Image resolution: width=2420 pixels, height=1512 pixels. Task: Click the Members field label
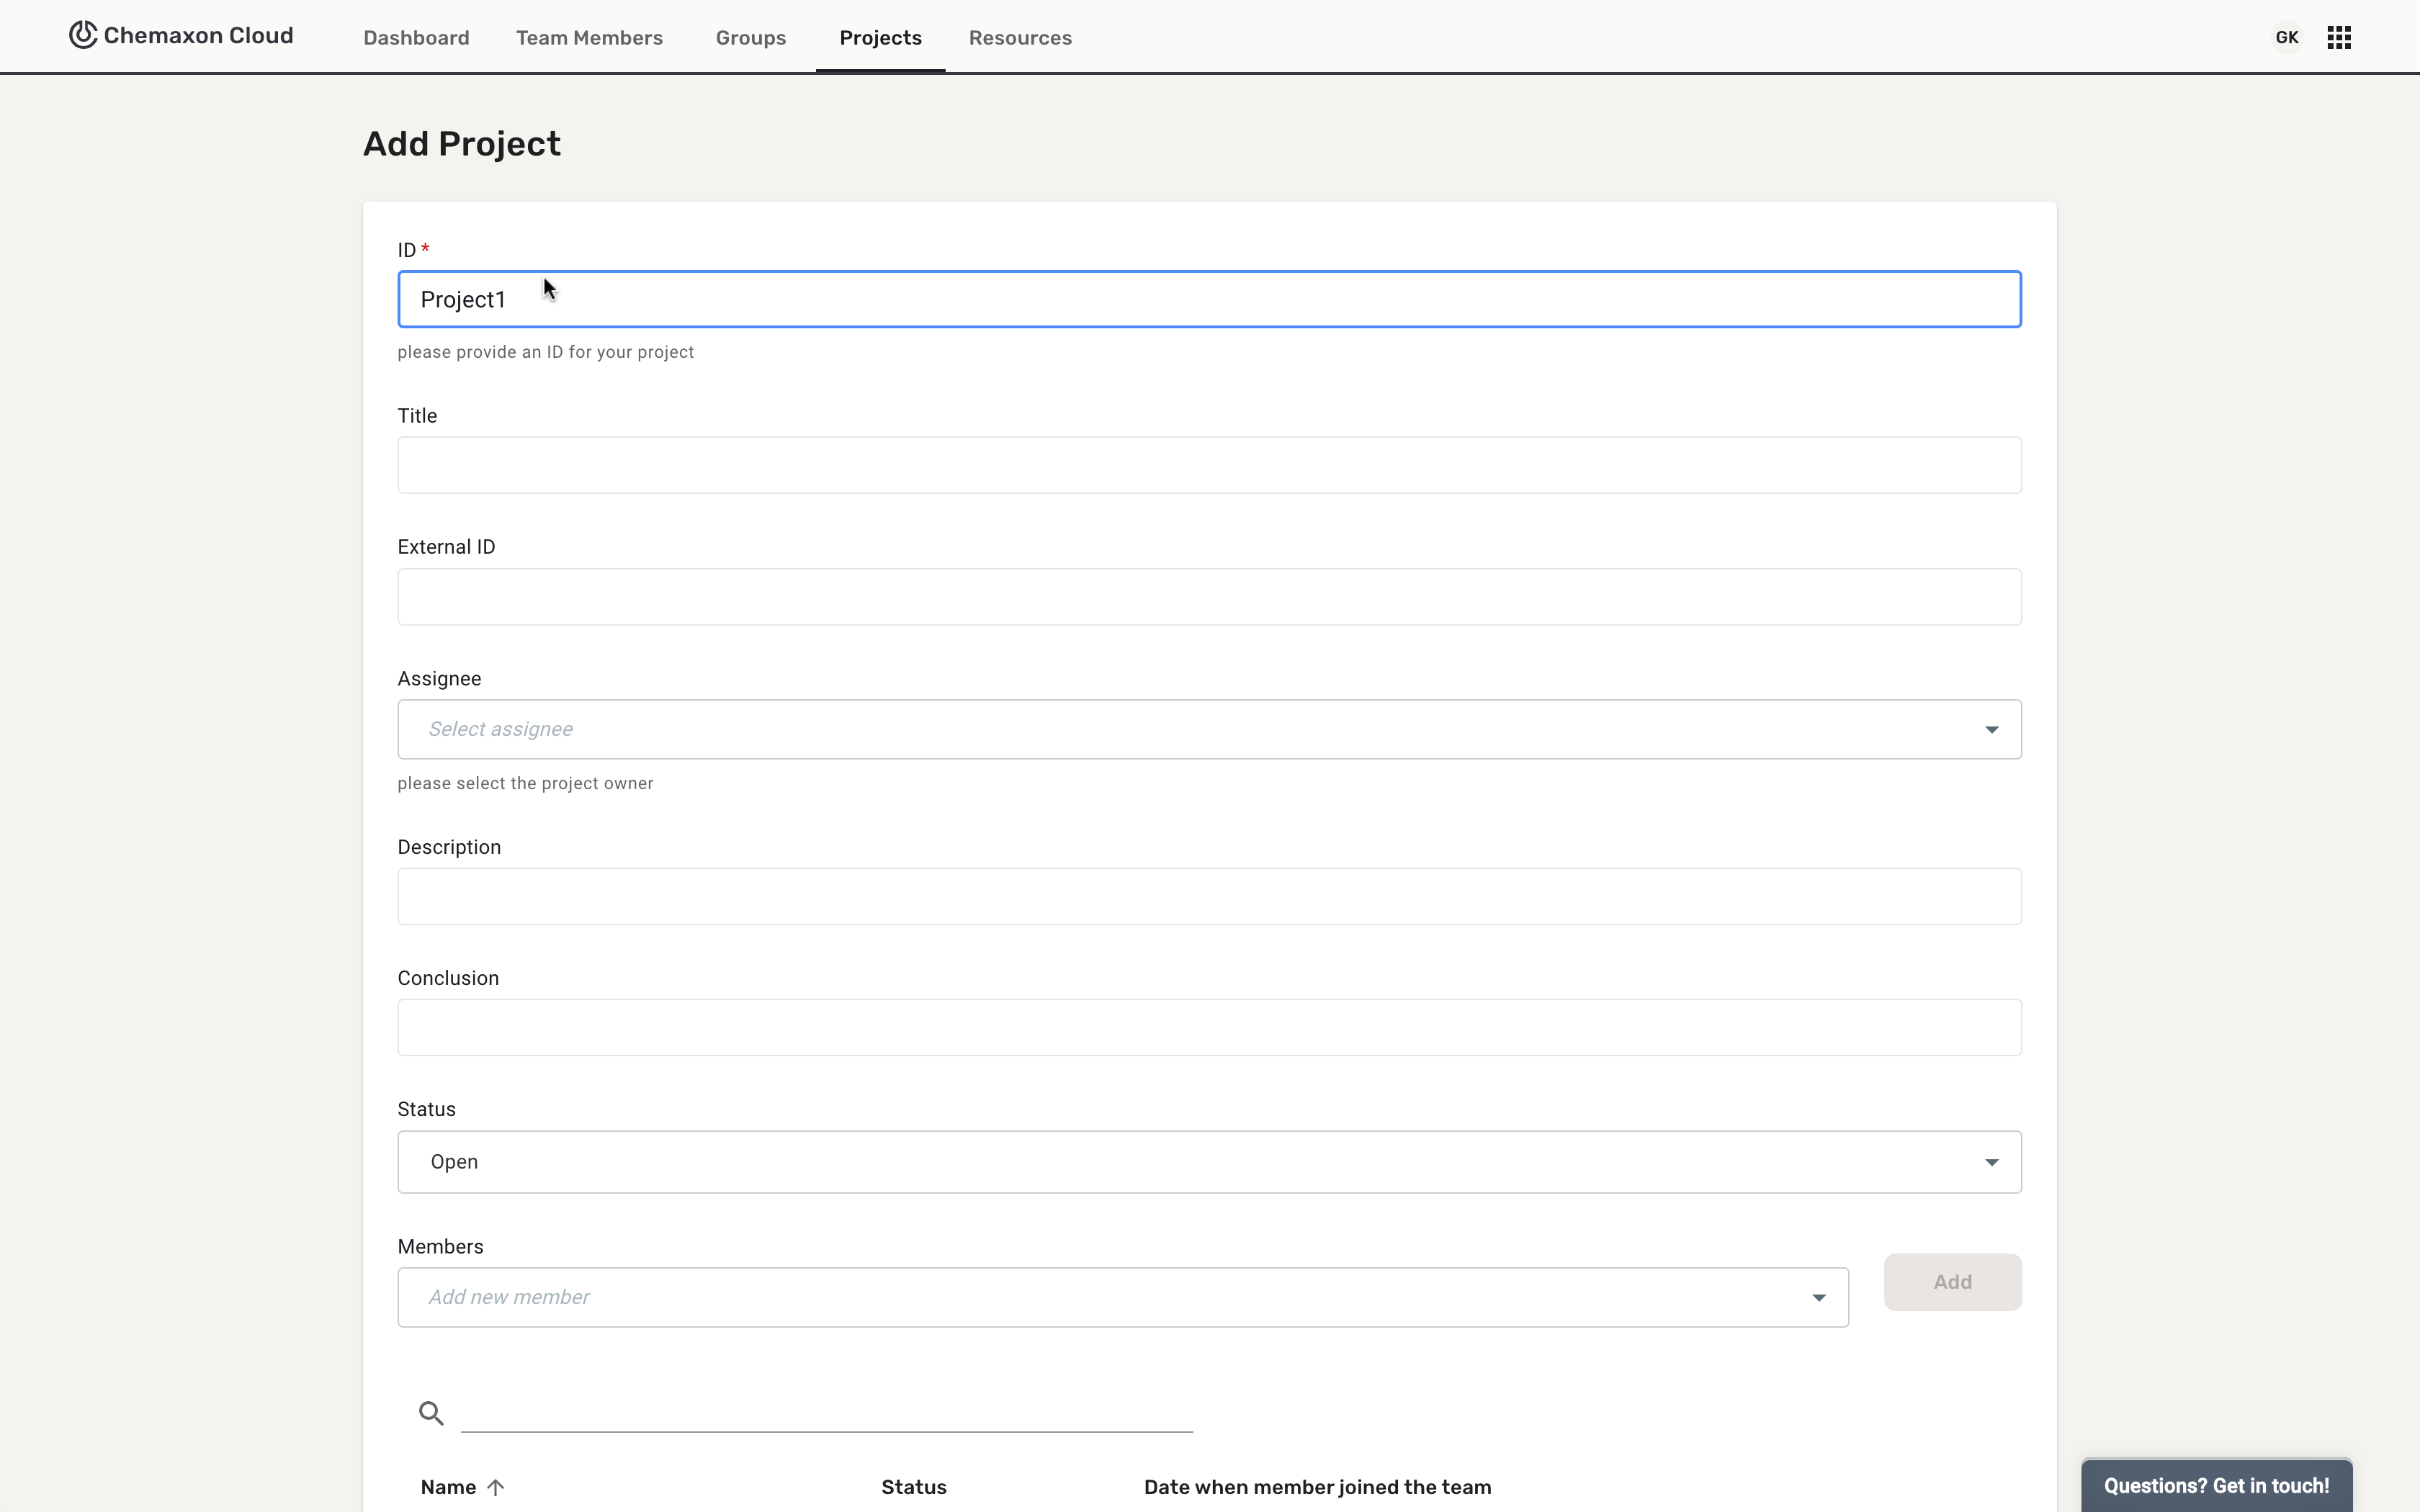[x=440, y=1246]
